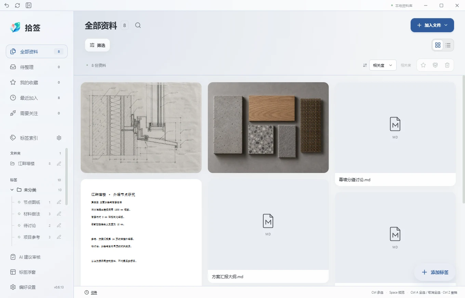Edit the 江畔塔楼 folder with pencil icon

(59, 164)
